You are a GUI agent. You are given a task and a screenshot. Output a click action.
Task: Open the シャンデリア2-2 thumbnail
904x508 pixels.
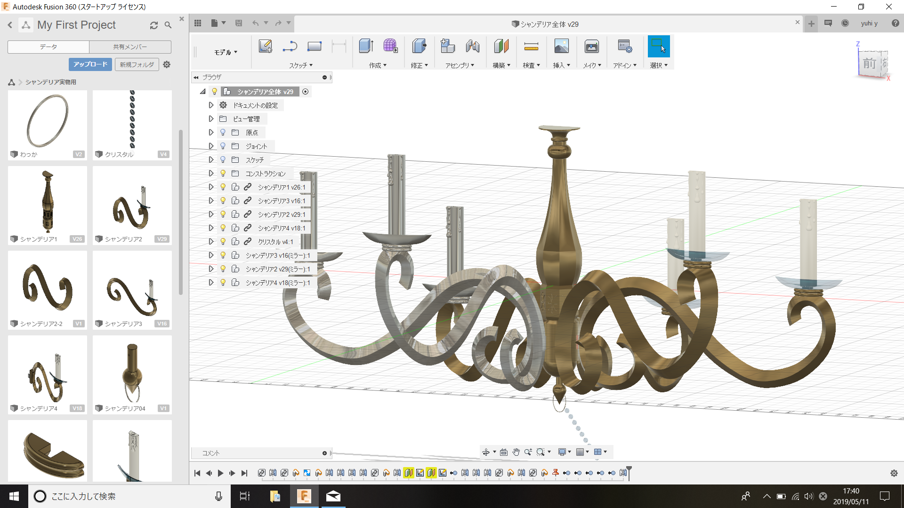click(48, 289)
